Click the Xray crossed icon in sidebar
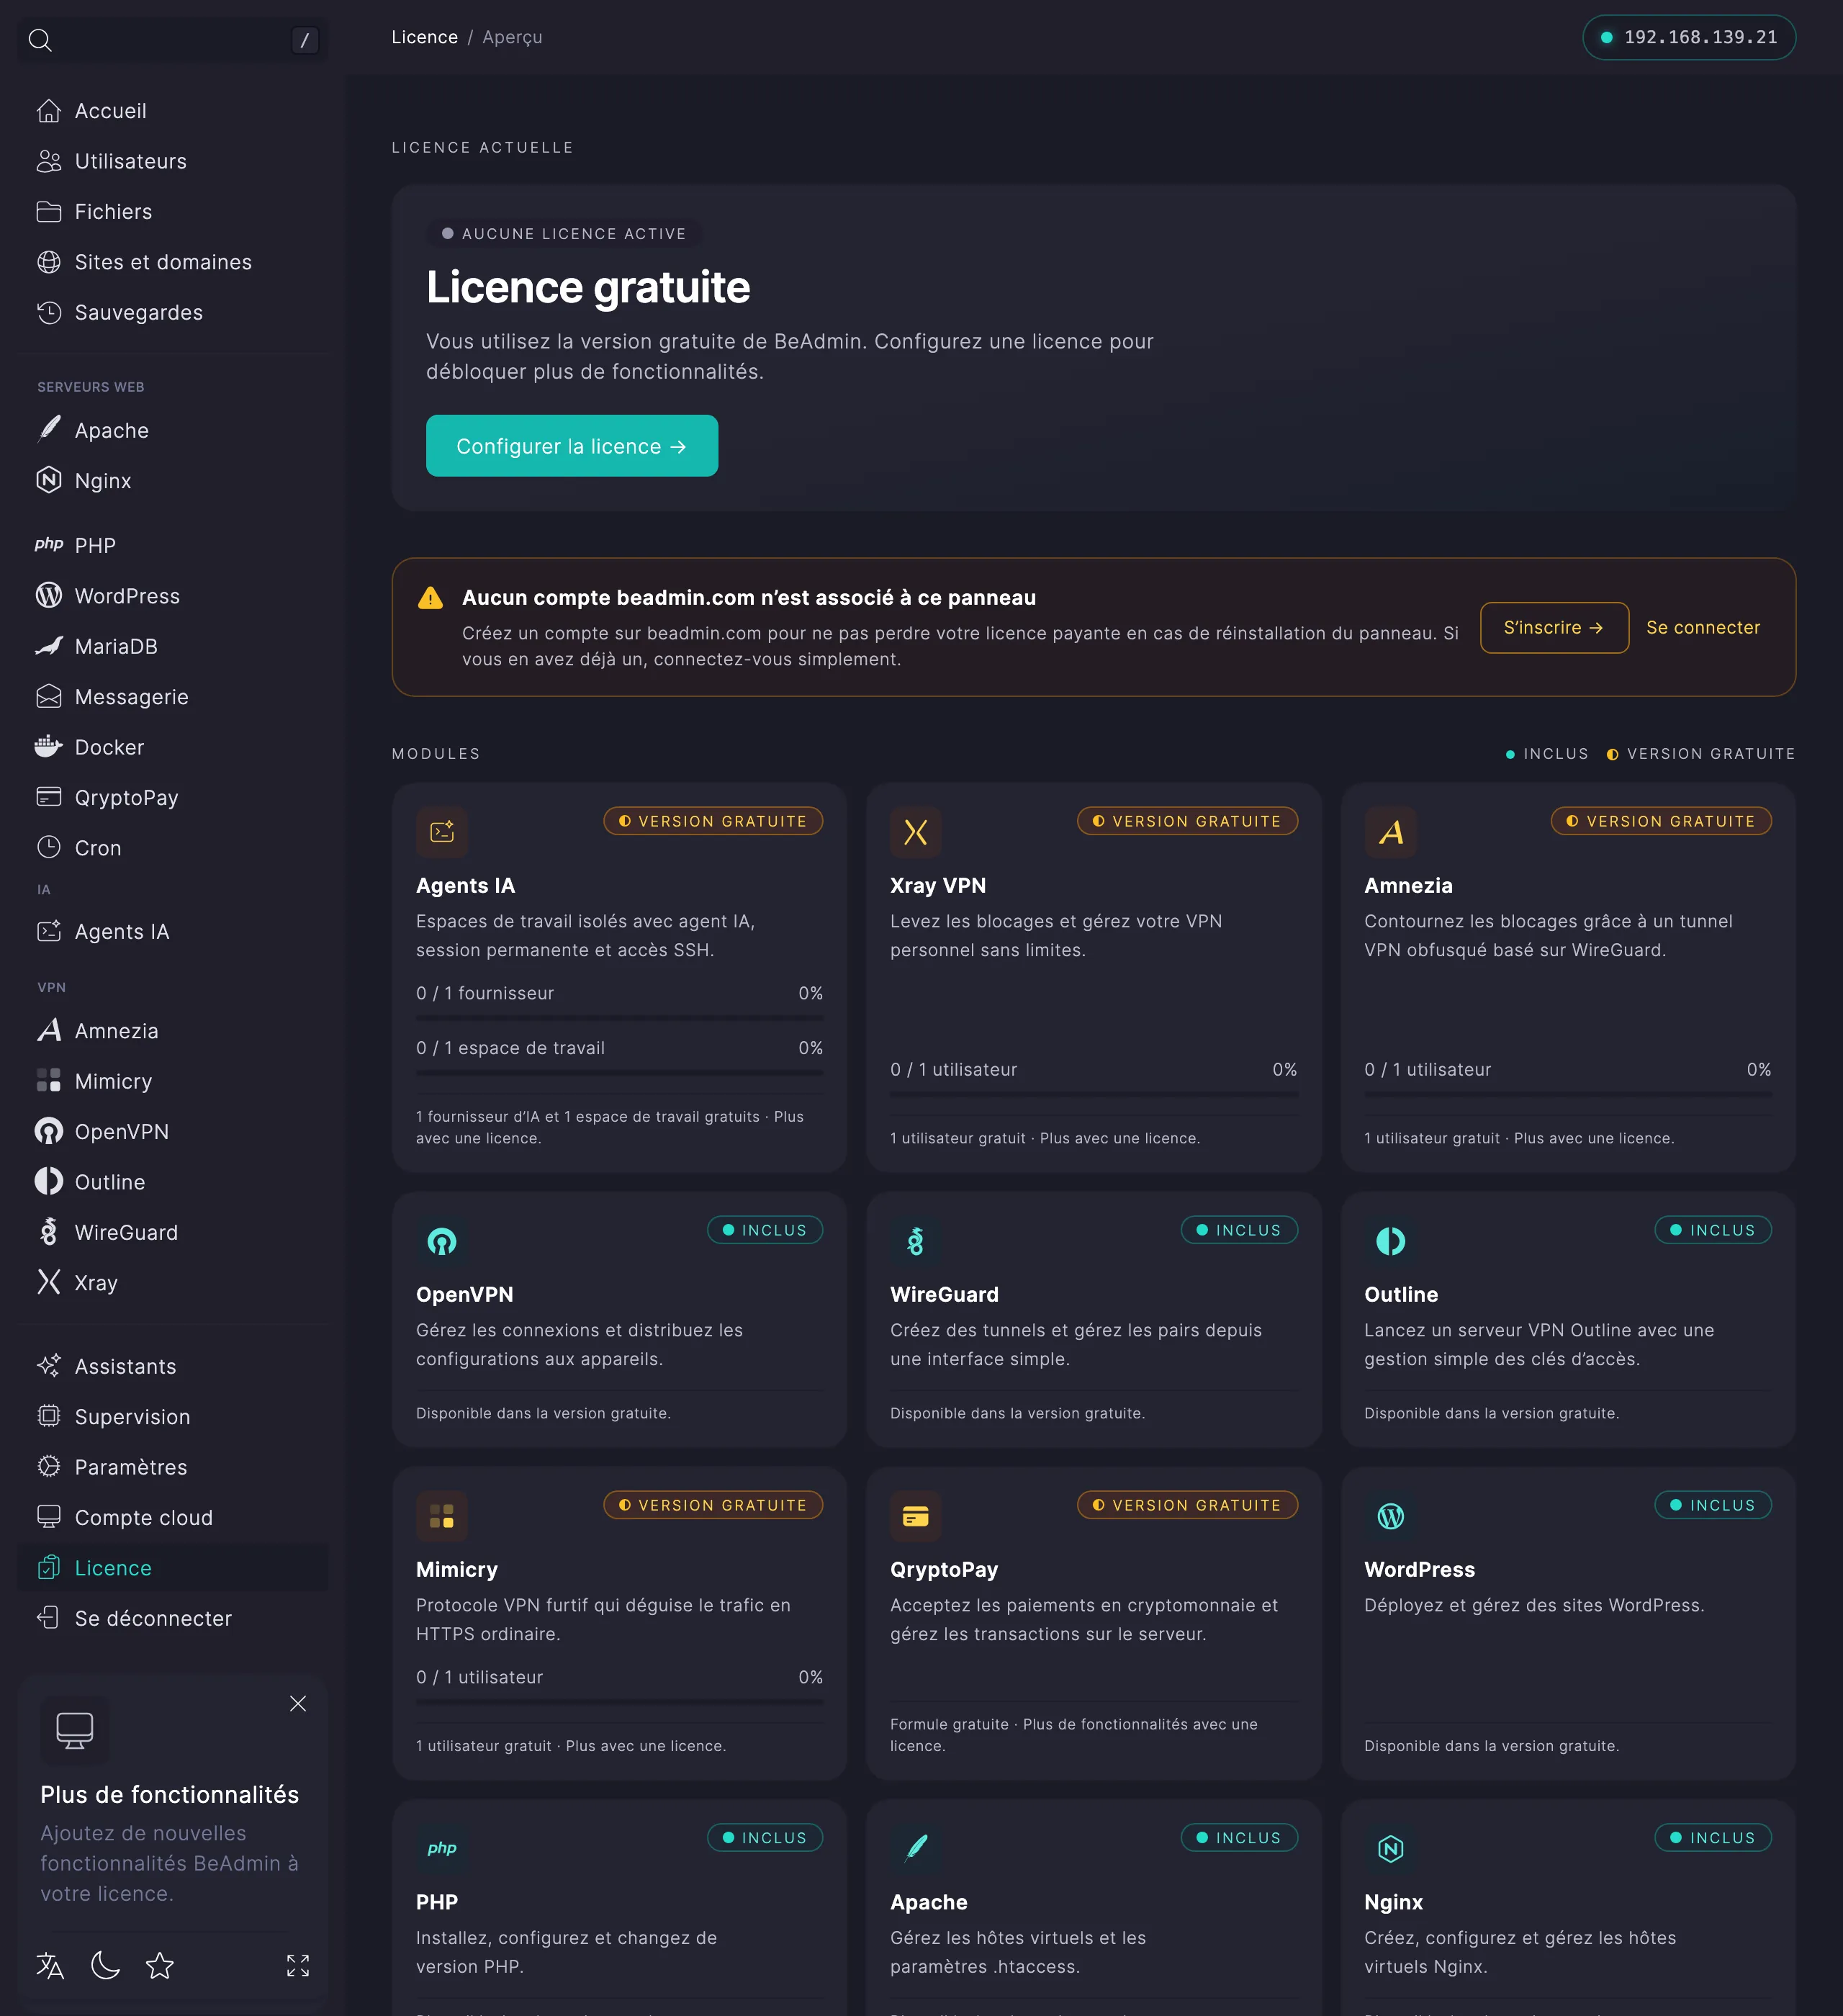The height and width of the screenshot is (2016, 1843). [x=49, y=1282]
